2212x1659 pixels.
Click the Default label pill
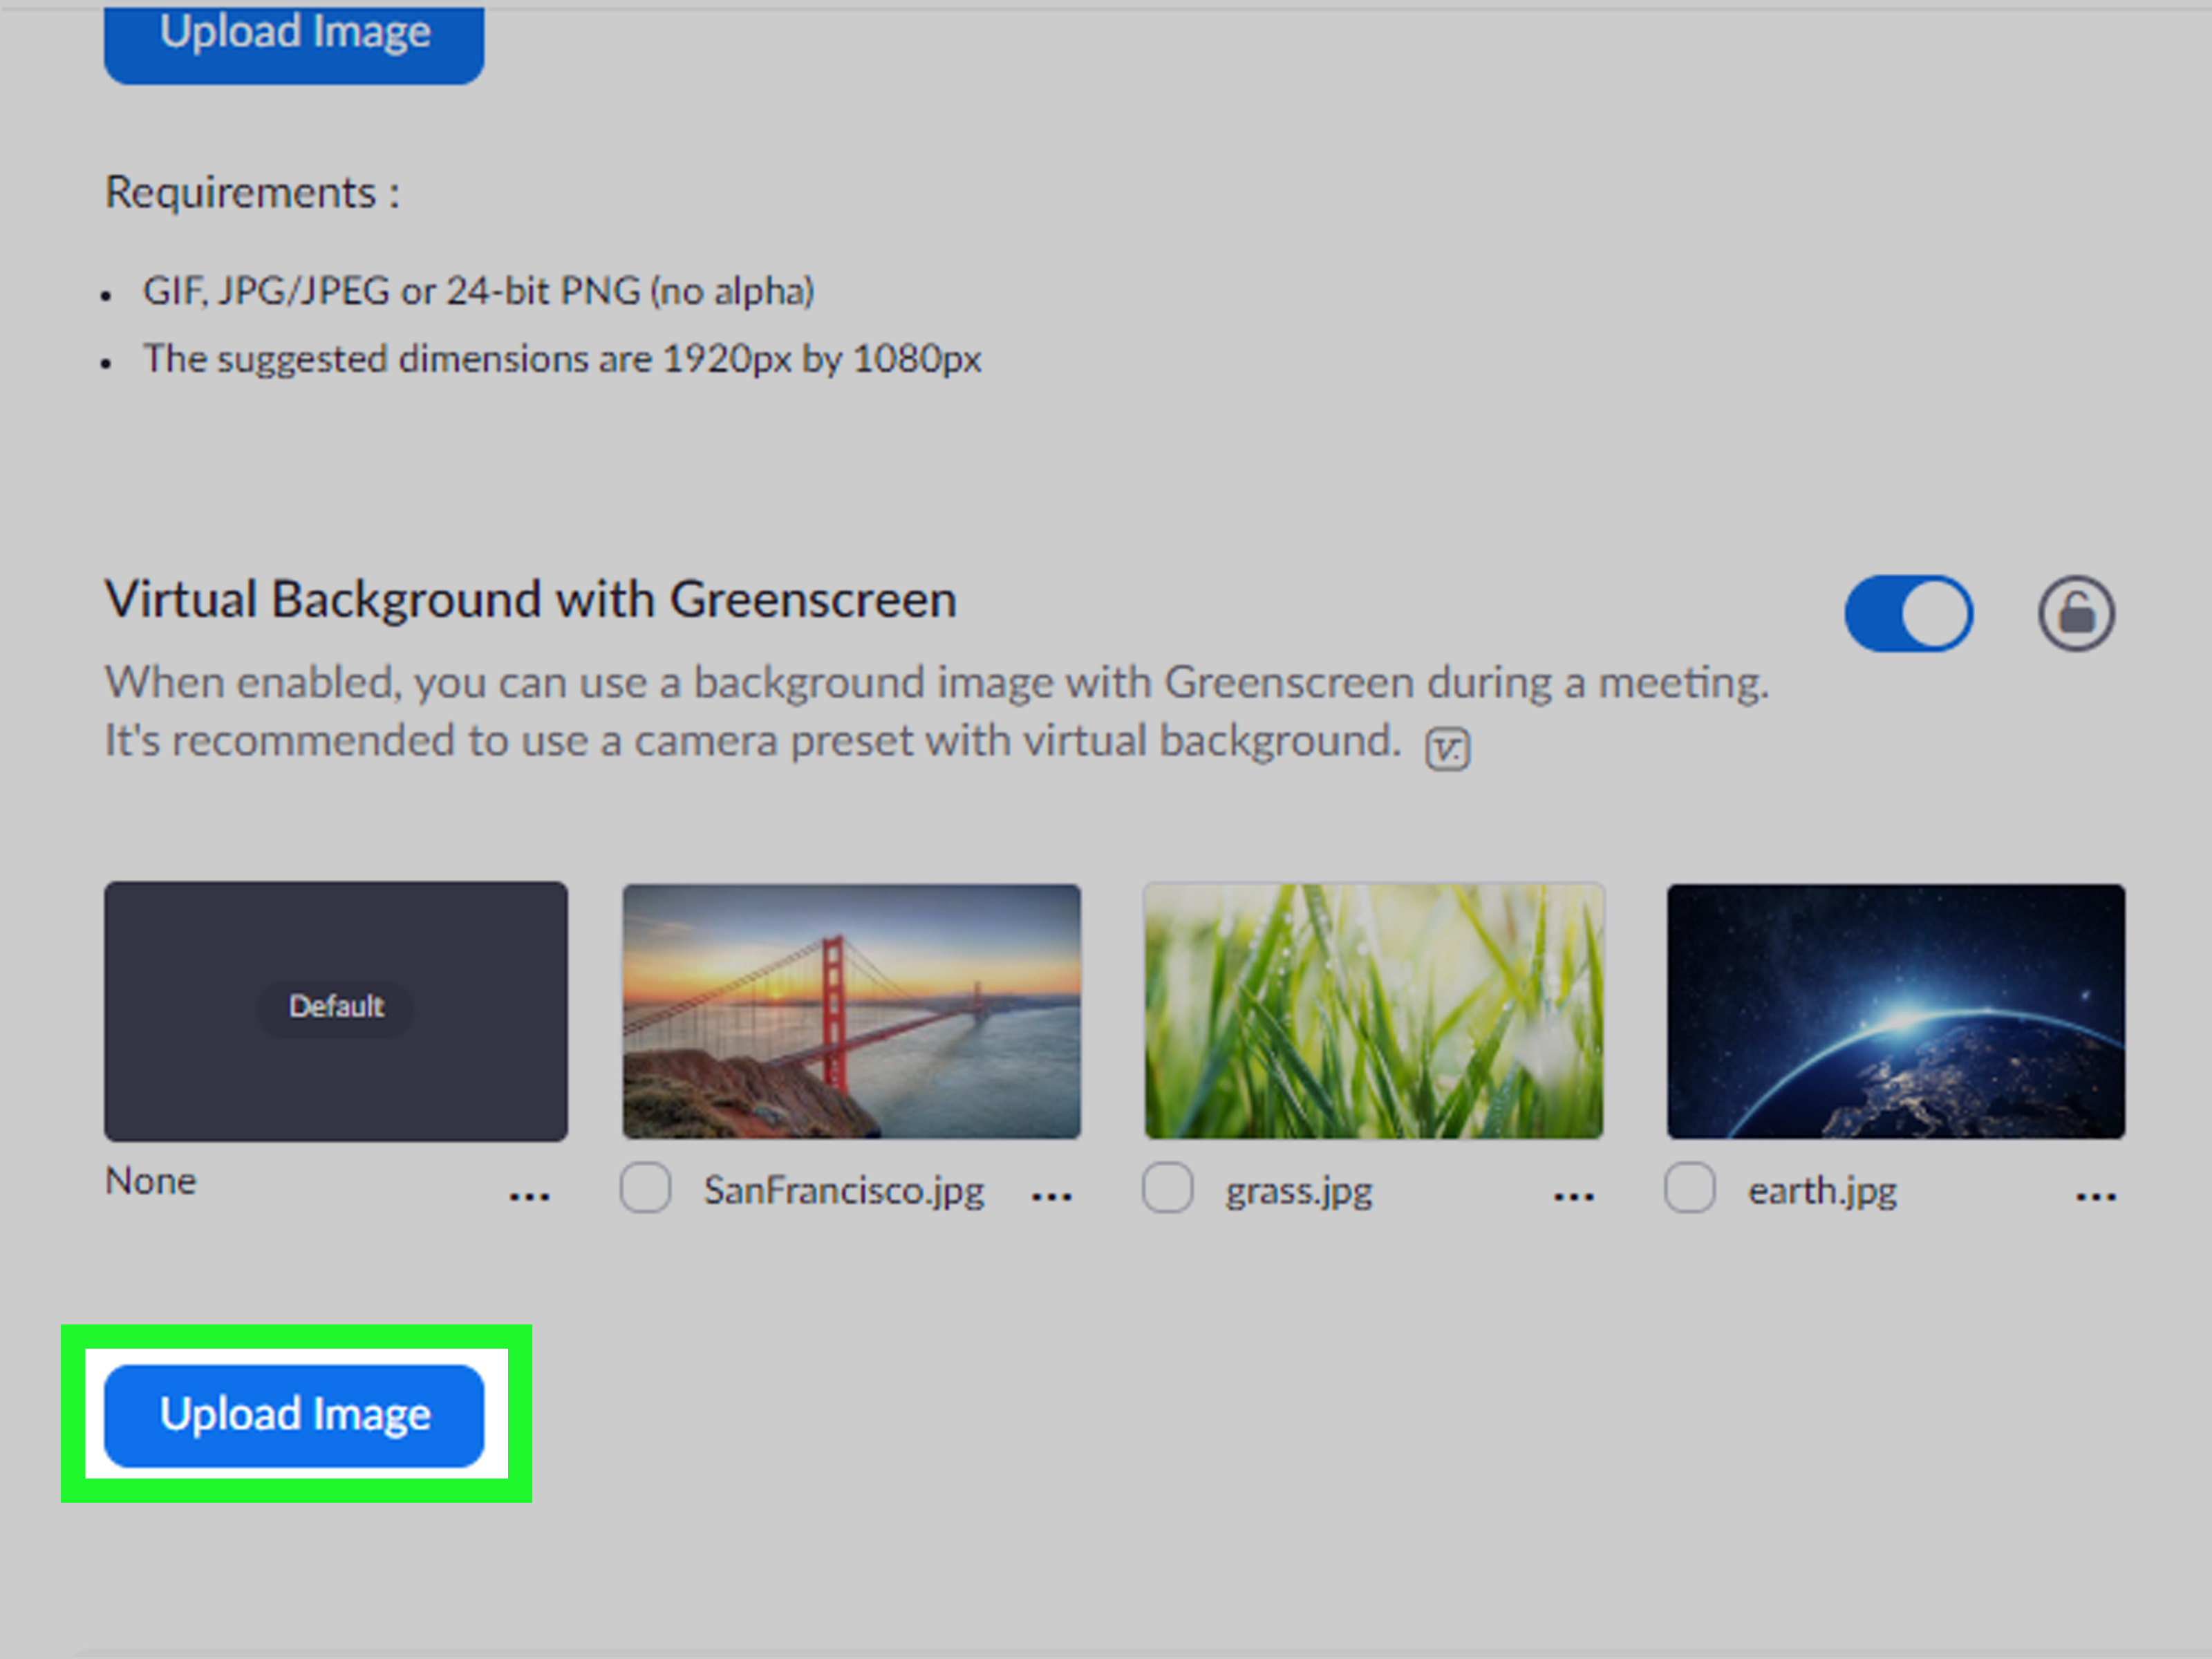pyautogui.click(x=336, y=1006)
